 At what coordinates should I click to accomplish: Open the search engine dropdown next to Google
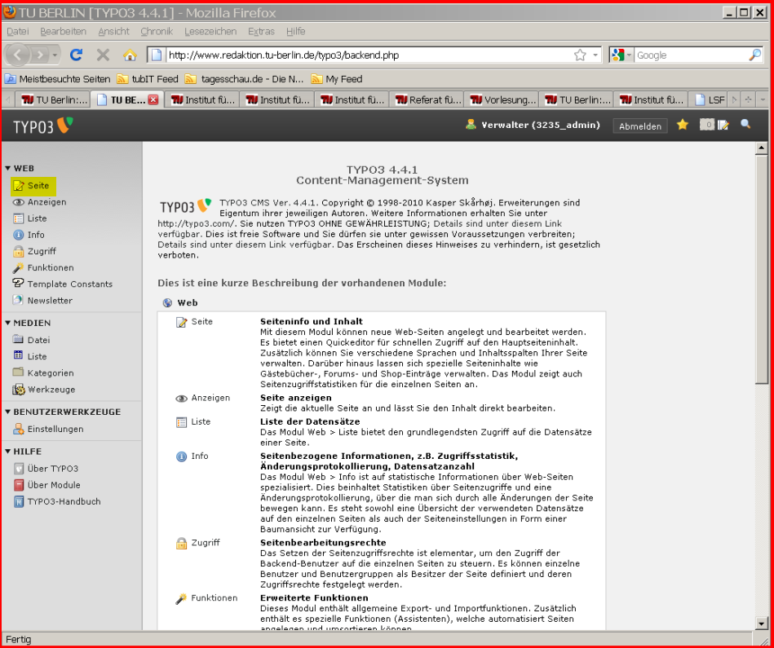coord(622,55)
